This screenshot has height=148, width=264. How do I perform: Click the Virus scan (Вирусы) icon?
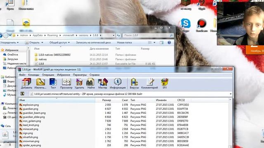coord(134,83)
